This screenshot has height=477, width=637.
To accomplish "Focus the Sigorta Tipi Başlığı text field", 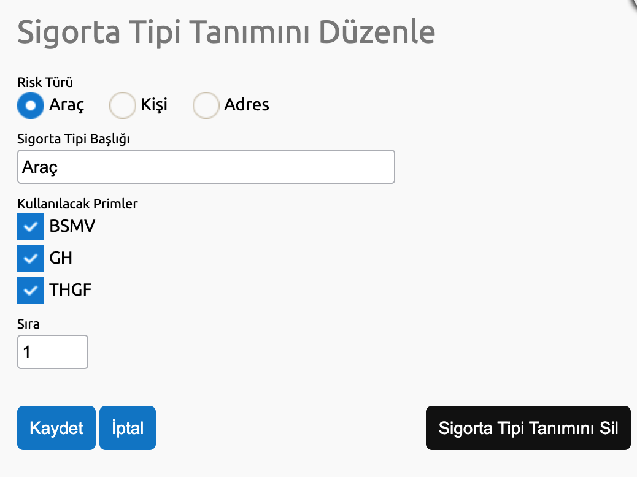I will coord(206,167).
